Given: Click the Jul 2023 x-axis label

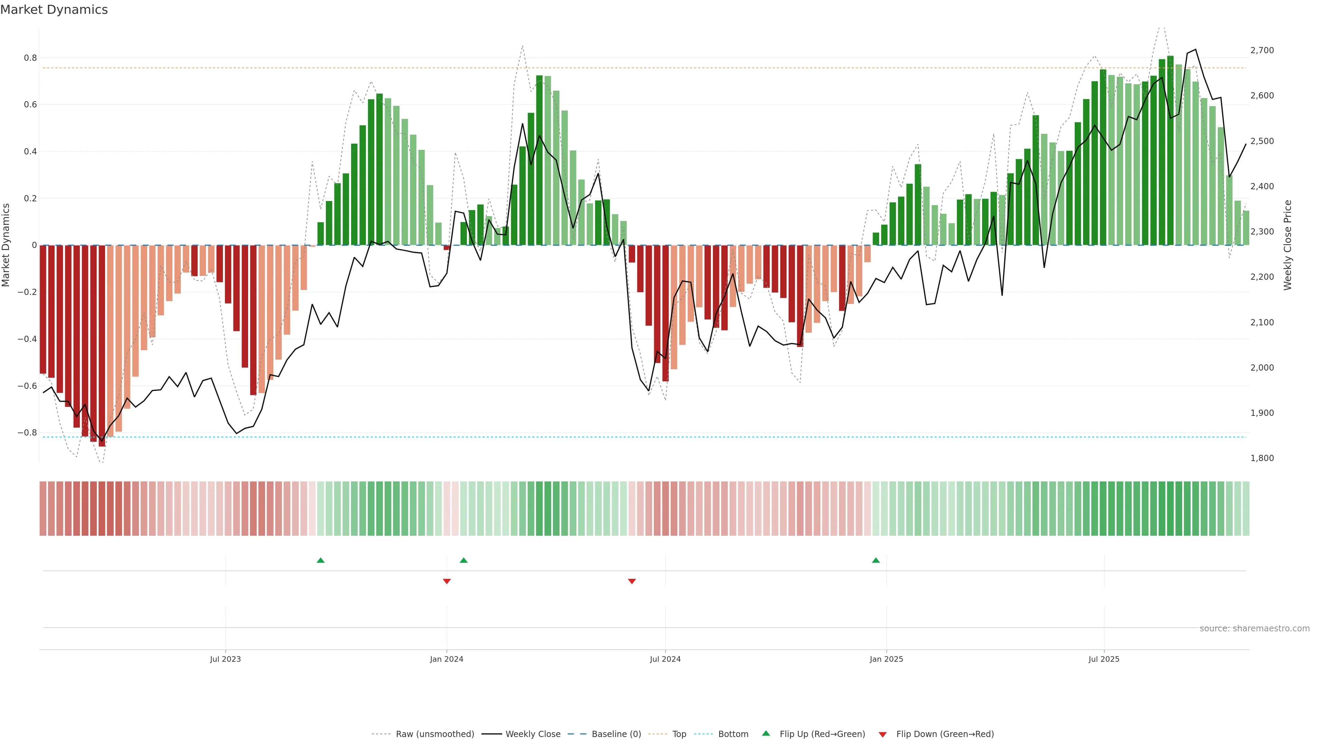Looking at the screenshot, I should (225, 659).
